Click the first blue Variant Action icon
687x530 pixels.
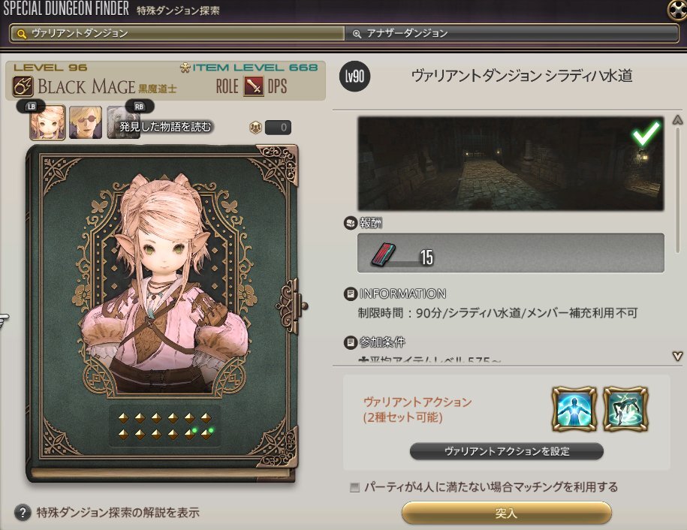pos(574,409)
